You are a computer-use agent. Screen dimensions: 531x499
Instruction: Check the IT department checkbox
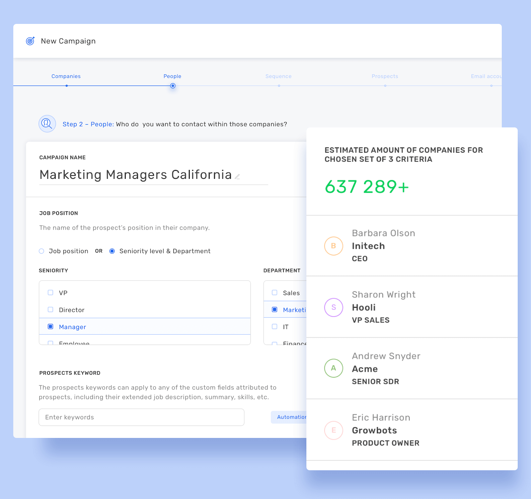point(274,326)
